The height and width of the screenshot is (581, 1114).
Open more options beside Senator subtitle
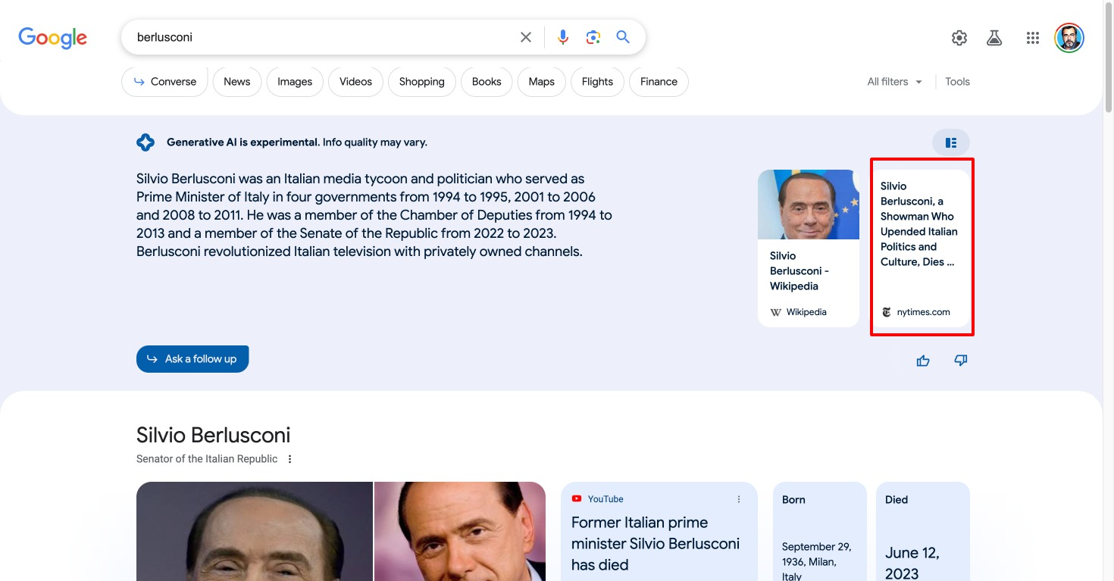coord(289,459)
